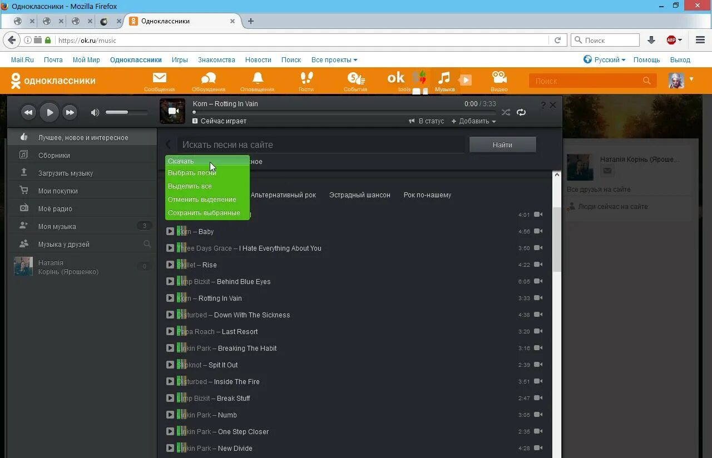
Task: Open Firefox hamburger menu
Action: pos(700,40)
